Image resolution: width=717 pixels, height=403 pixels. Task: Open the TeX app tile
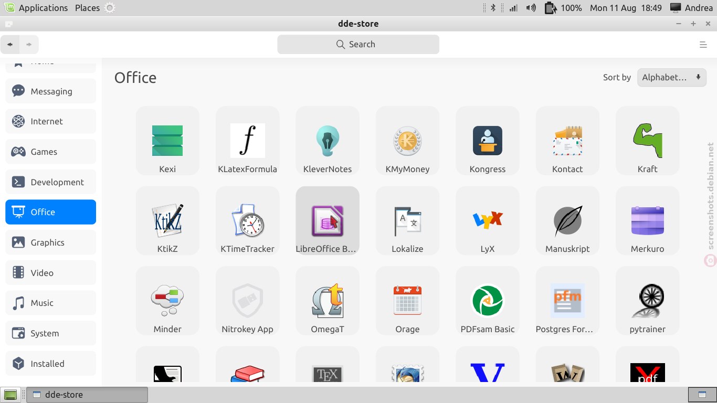point(328,364)
